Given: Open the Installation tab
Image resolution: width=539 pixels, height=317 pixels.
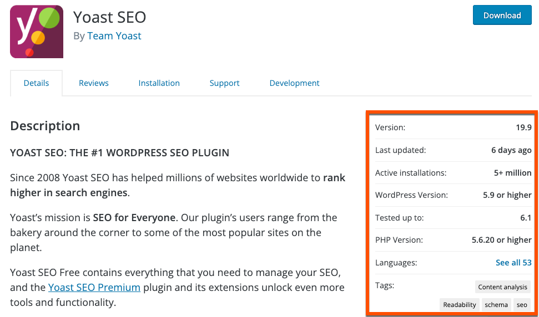Looking at the screenshot, I should point(159,83).
